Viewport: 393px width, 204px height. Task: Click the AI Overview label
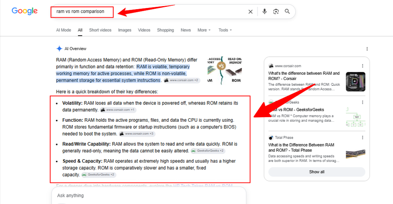(75, 49)
